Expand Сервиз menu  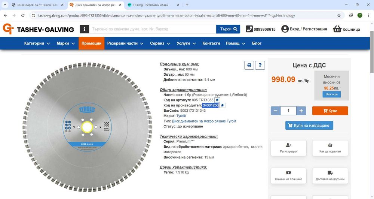[x=160, y=43]
